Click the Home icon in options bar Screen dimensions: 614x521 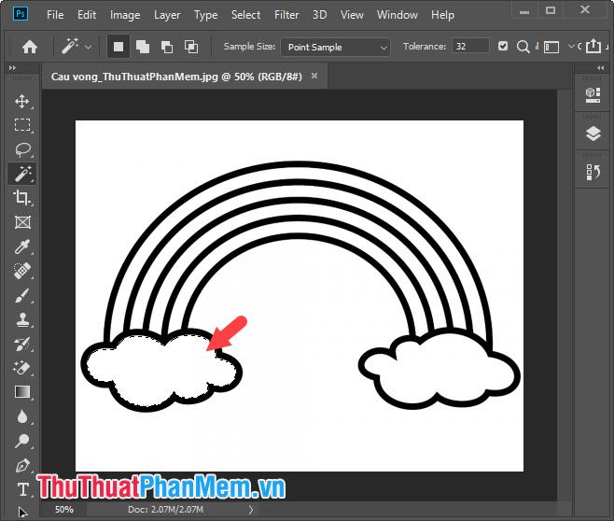click(30, 47)
